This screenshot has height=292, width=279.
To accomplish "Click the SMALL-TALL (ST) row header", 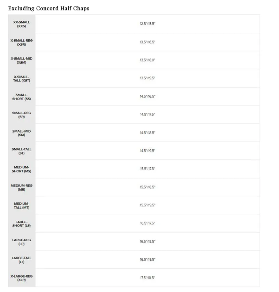I will [x=22, y=151].
